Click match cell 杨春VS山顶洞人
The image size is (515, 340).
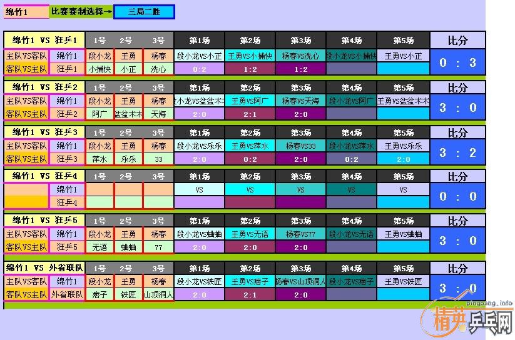(300, 281)
